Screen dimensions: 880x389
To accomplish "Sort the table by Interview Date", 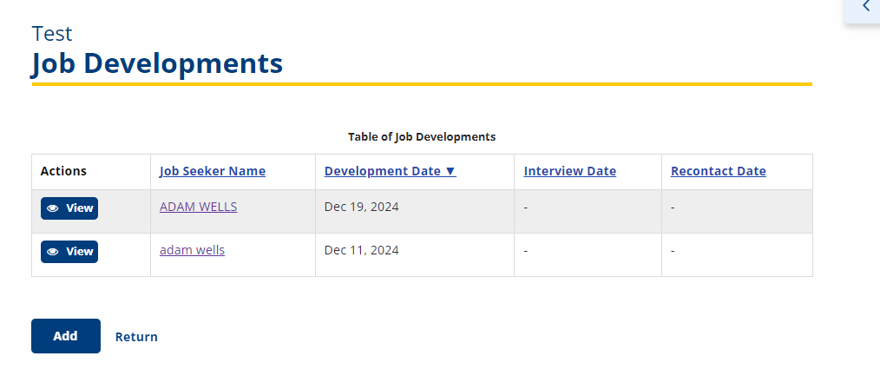I will (x=569, y=171).
